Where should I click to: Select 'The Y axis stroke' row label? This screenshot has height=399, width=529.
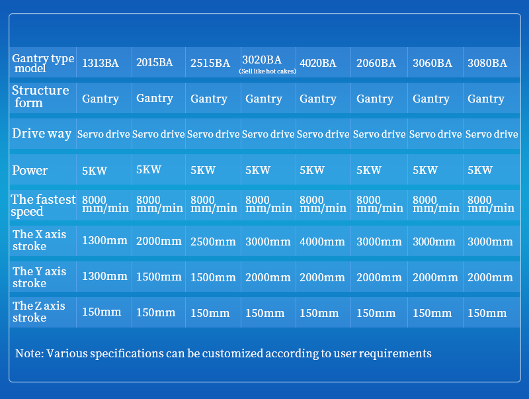coord(39,277)
